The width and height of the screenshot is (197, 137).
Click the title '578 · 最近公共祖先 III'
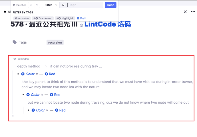[44, 24]
